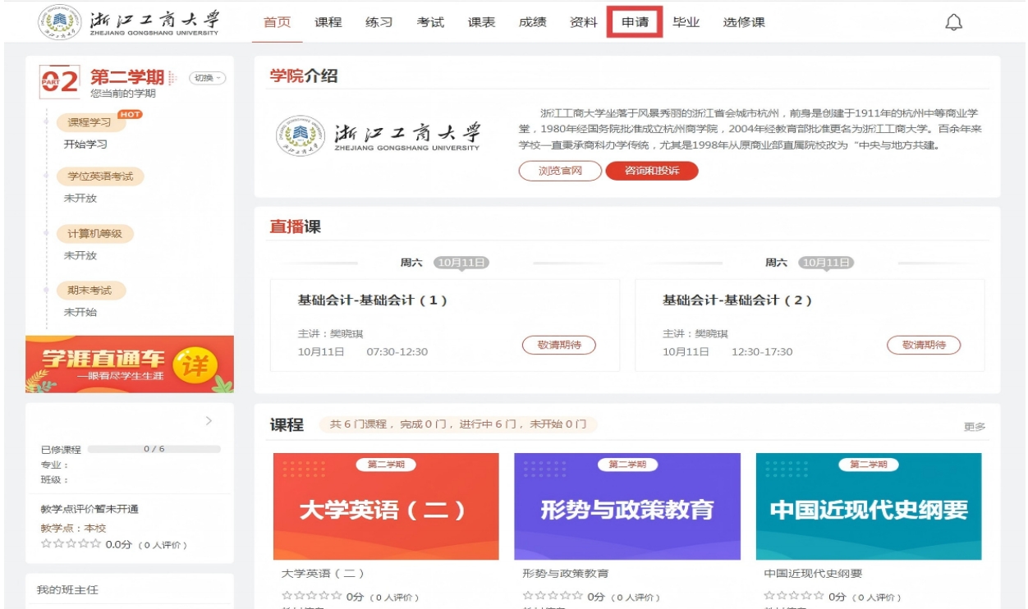
Task: Click star rating under 教学点：本校
Action: click(71, 544)
